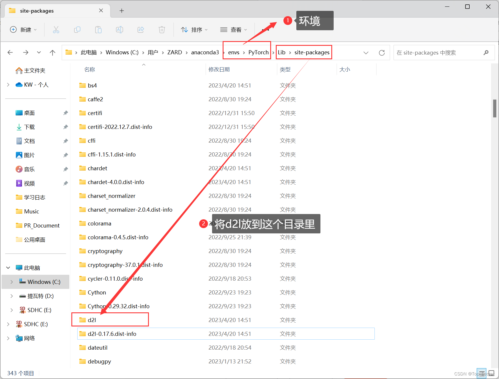
Task: Navigate to anaconda3 via breadcrumb
Action: click(205, 52)
